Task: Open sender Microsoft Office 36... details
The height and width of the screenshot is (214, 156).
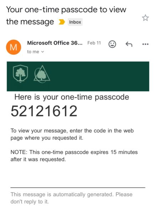Action: 55,43
